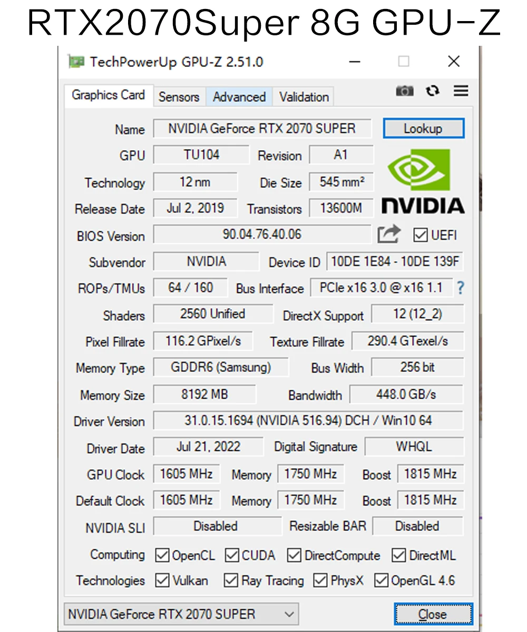Click the Memory Type value GDDR6 (Samsung)

[x=221, y=367]
